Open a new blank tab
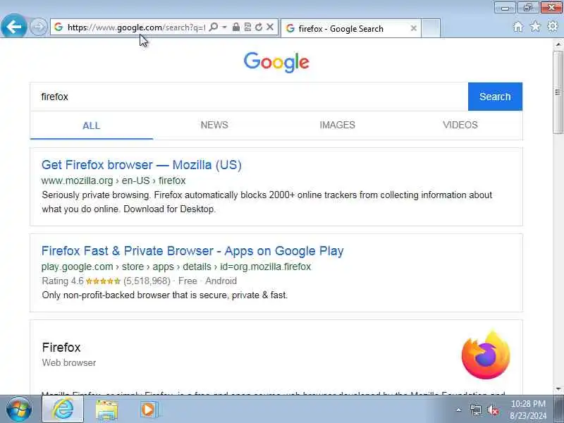Screen dimensions: 564x423 (431, 28)
